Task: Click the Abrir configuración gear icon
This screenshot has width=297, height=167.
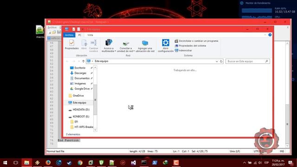Action: tap(165, 43)
